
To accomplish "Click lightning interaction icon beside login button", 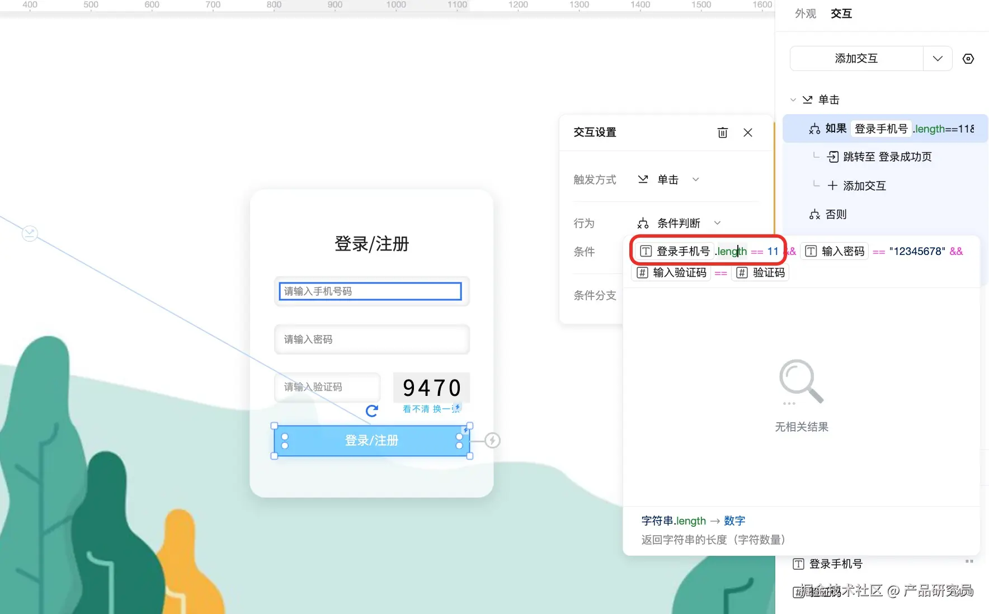I will (x=492, y=441).
